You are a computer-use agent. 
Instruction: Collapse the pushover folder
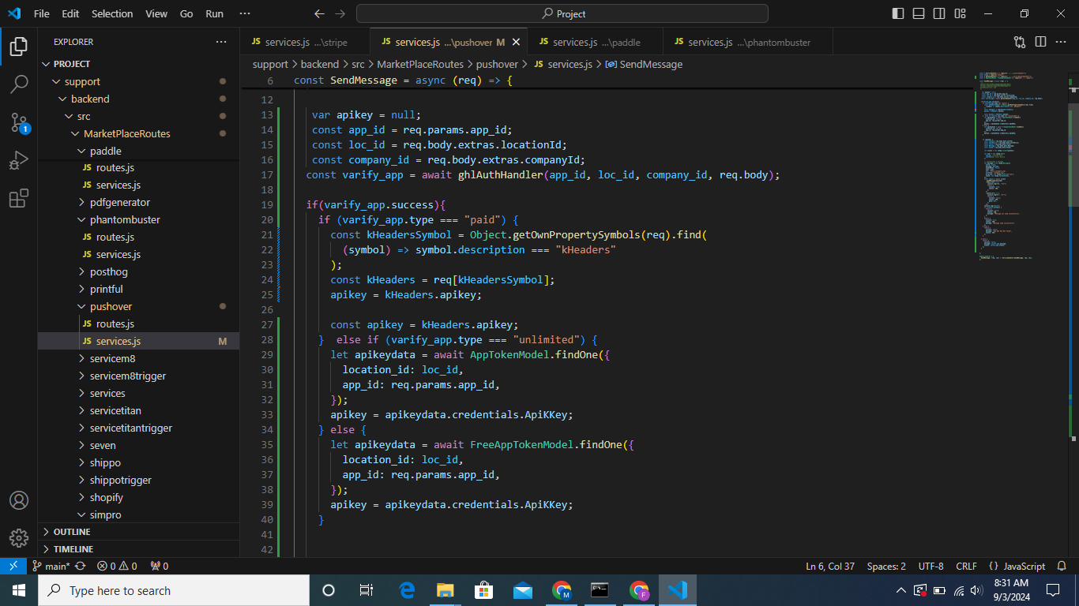tap(111, 306)
